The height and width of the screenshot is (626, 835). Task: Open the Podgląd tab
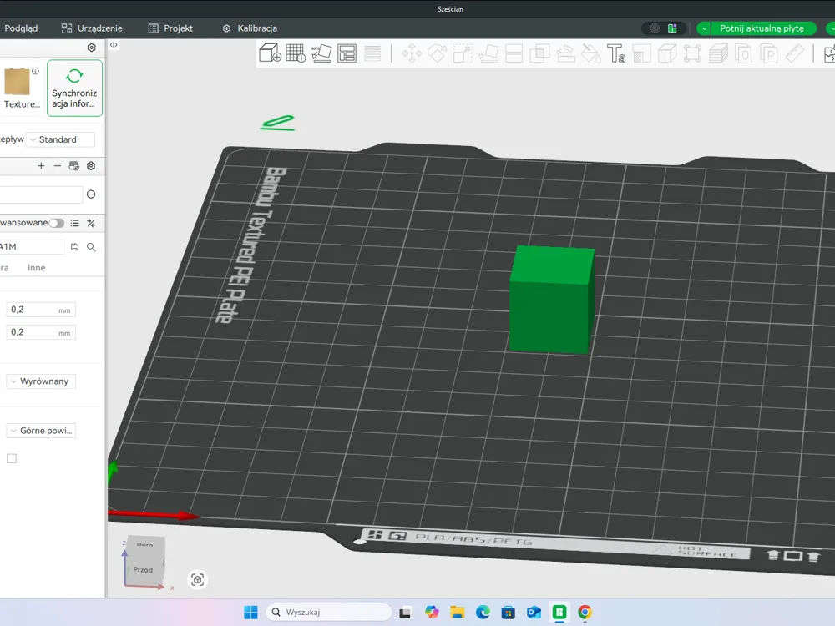(x=21, y=28)
